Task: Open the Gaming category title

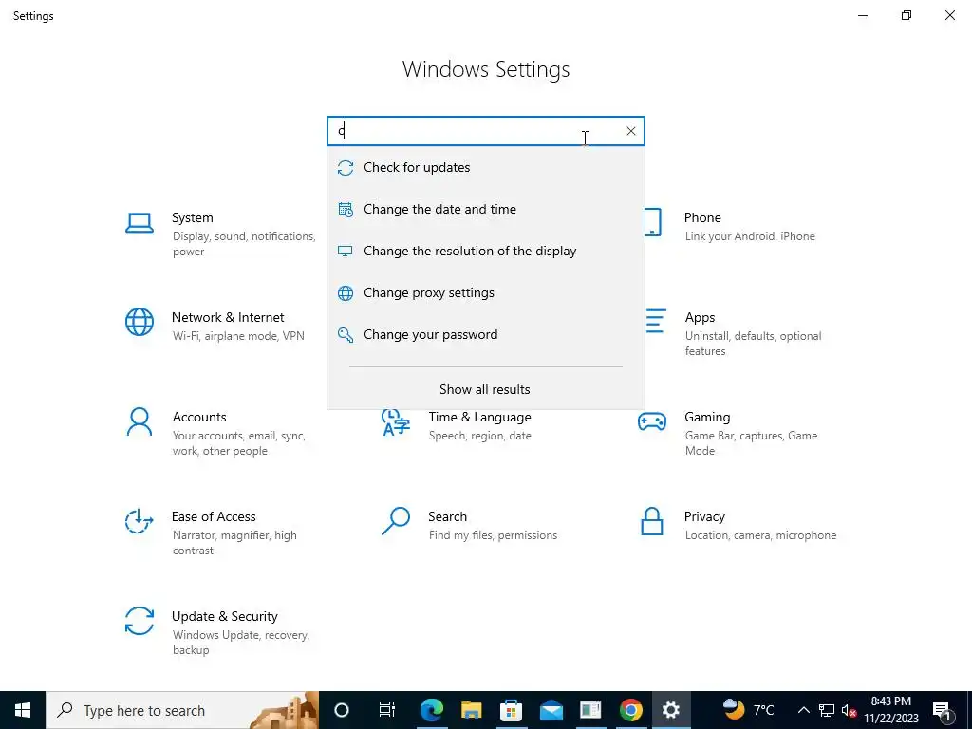Action: tap(707, 418)
